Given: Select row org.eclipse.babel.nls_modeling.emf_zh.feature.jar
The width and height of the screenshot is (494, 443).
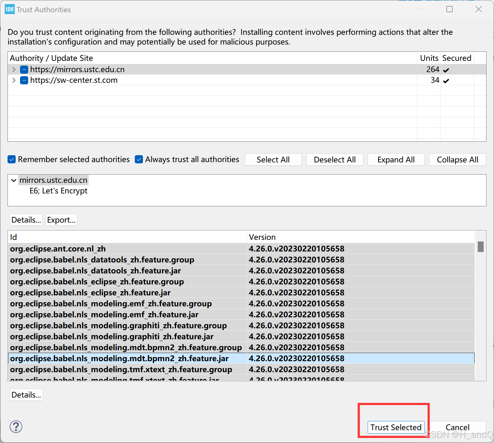Looking at the screenshot, I should tap(241, 314).
